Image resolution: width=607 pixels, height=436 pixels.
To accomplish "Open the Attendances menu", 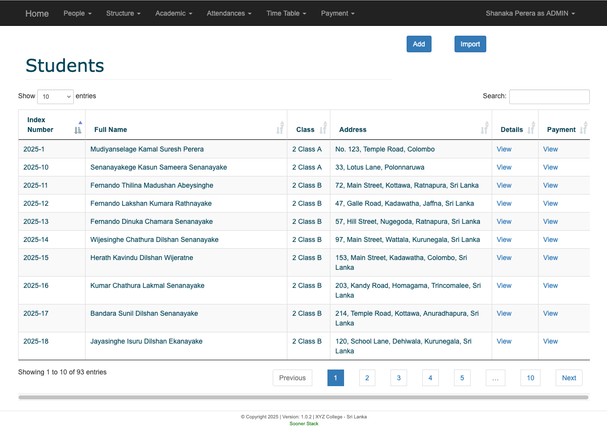I will tap(229, 13).
